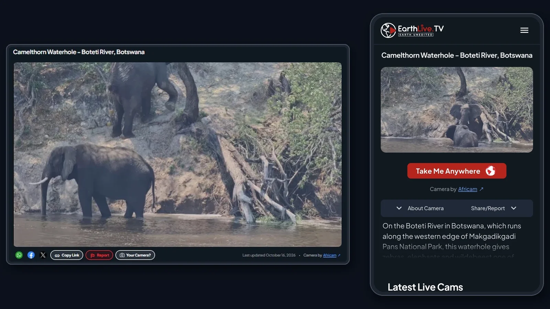This screenshot has height=309, width=550.
Task: Tap the mobile elephant video thumbnail
Action: tap(457, 110)
